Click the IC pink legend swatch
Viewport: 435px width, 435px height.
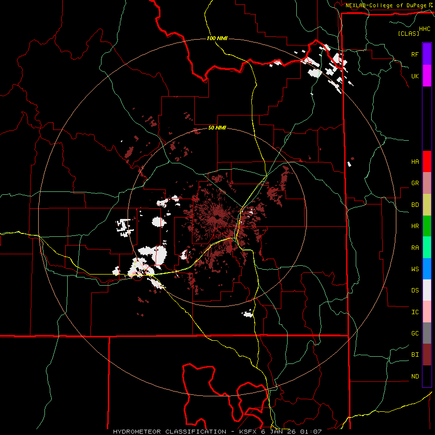click(427, 312)
